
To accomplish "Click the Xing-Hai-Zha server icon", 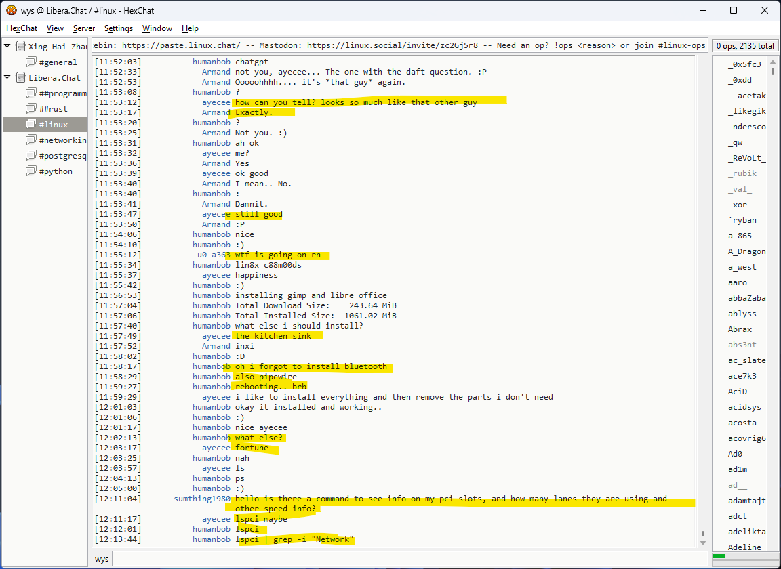I will [21, 47].
